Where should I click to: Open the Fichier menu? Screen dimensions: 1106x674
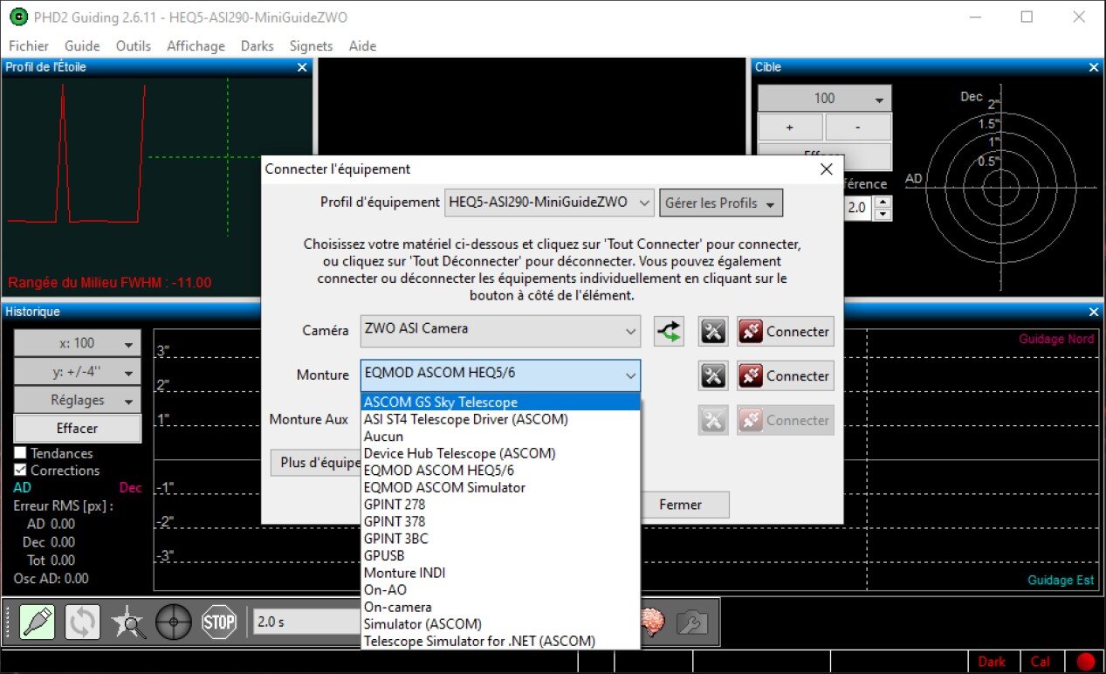tap(29, 46)
